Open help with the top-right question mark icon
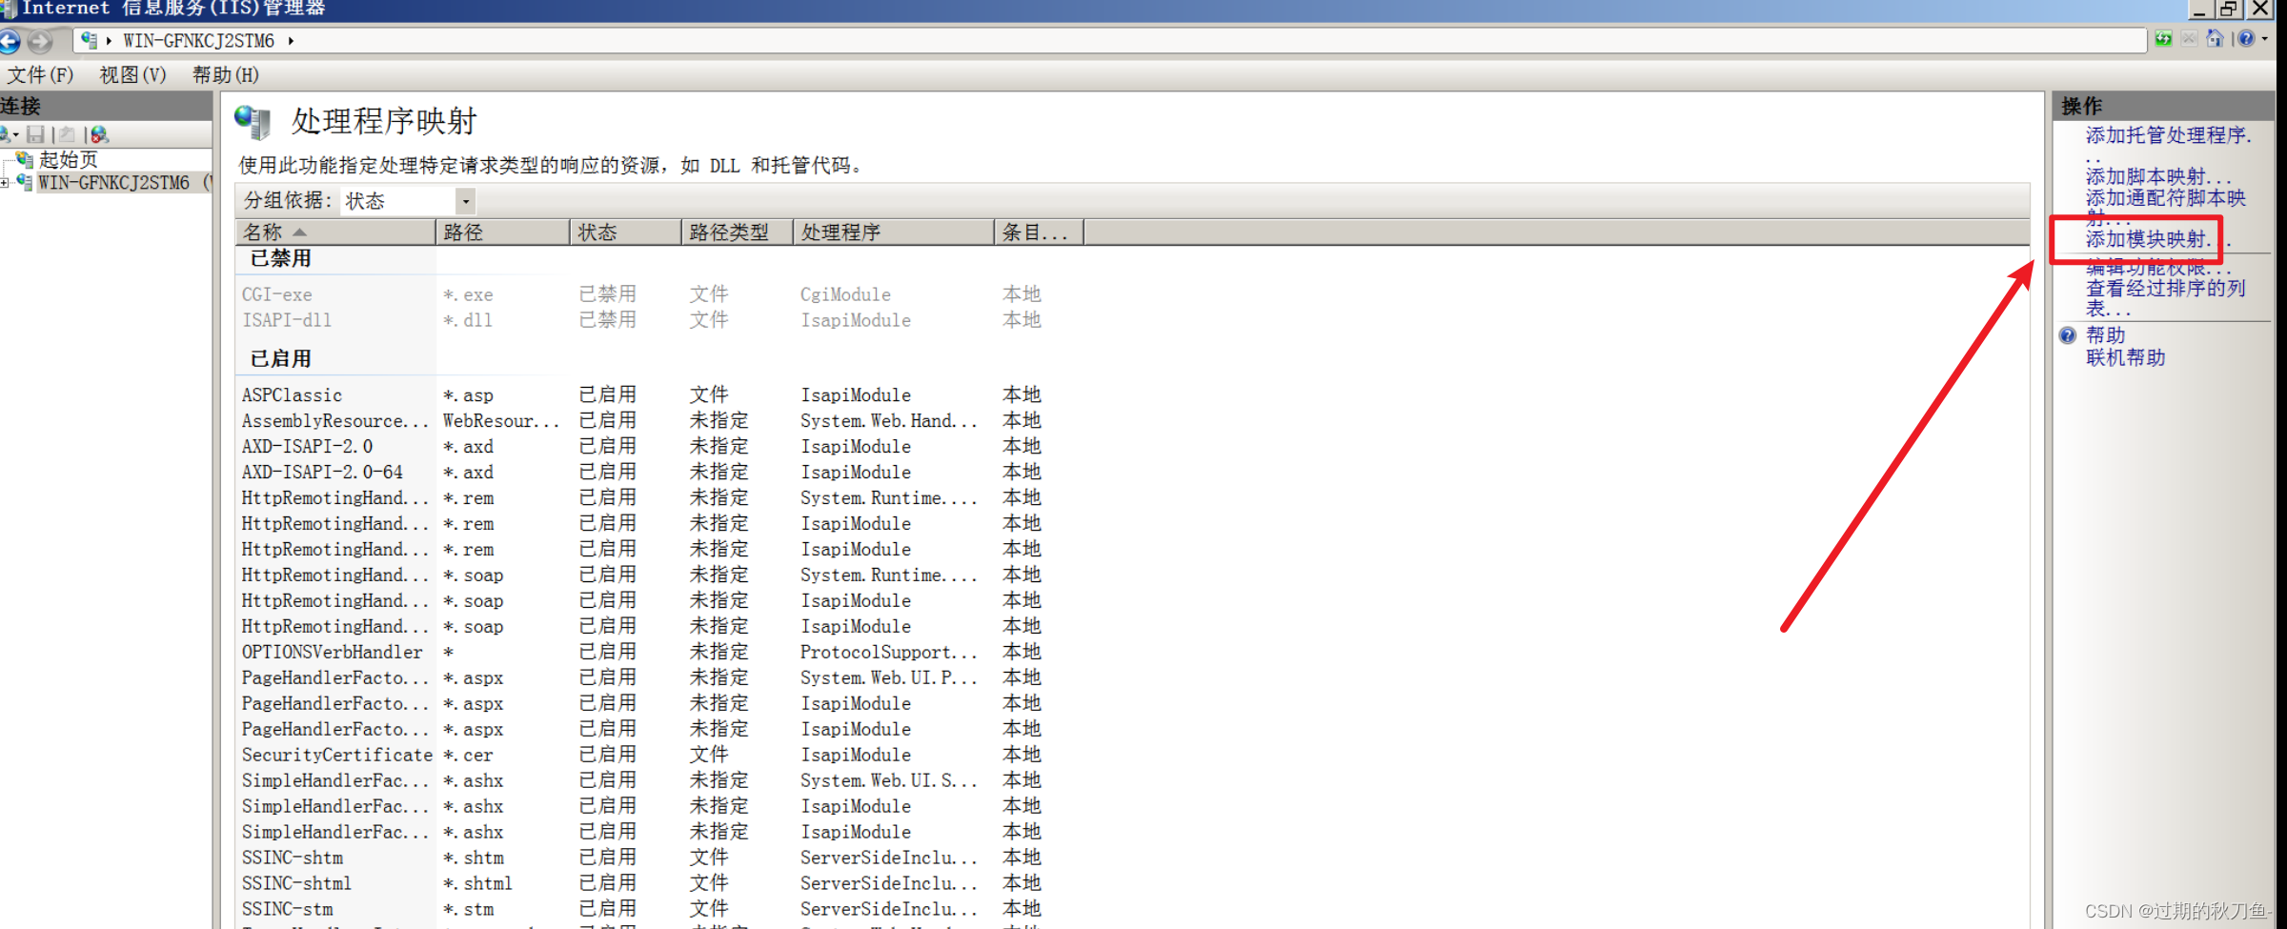Image resolution: width=2287 pixels, height=929 pixels. [2247, 39]
